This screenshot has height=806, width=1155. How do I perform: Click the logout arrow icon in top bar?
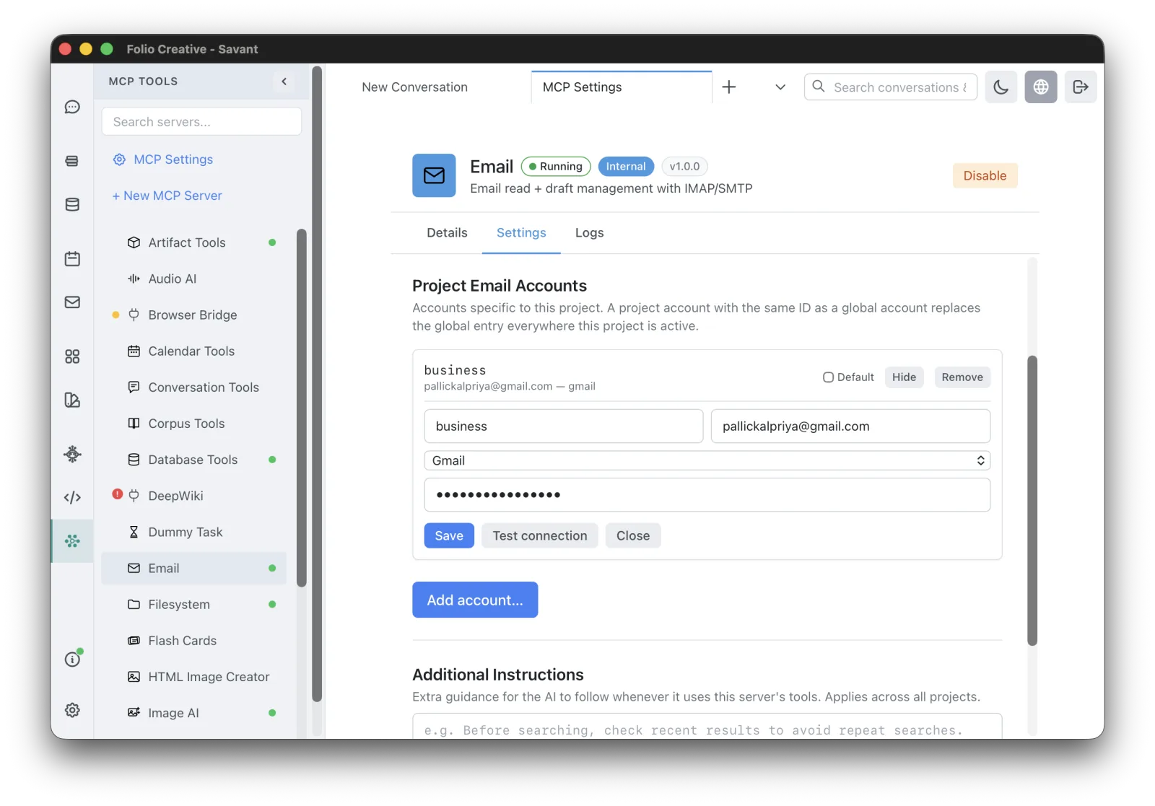1081,87
